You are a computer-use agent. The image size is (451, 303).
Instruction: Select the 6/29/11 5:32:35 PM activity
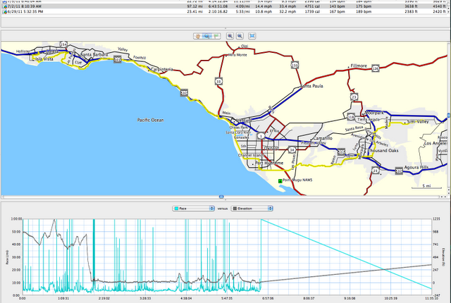pos(224,12)
